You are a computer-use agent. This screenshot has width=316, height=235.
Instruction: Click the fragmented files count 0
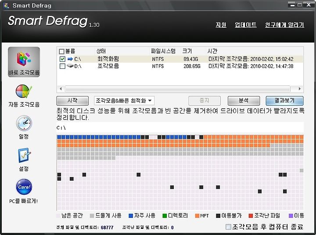pyautogui.click(x=172, y=228)
